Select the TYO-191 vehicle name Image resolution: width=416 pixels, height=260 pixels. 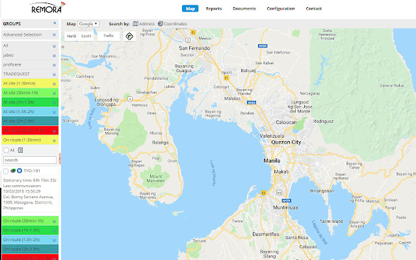click(x=32, y=171)
